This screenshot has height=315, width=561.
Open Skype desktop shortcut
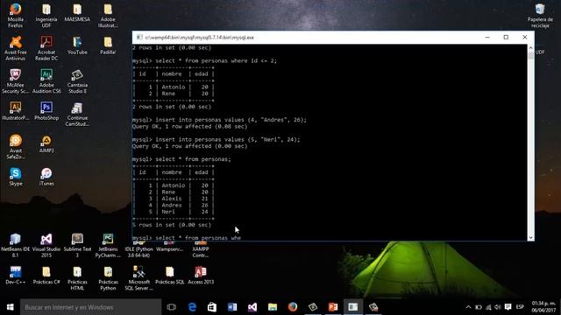coord(16,177)
